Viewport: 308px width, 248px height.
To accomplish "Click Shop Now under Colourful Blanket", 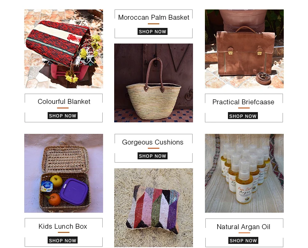I will tap(62, 116).
